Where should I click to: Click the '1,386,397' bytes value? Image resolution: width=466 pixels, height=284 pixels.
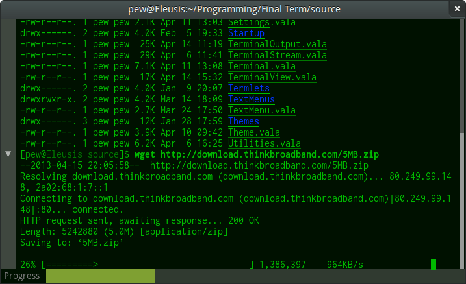(283, 265)
